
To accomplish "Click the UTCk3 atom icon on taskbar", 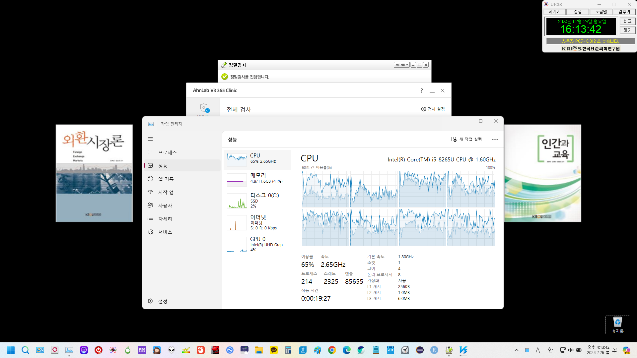I will click(x=113, y=350).
